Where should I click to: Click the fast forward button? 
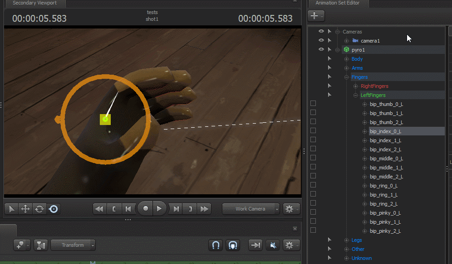(204, 209)
